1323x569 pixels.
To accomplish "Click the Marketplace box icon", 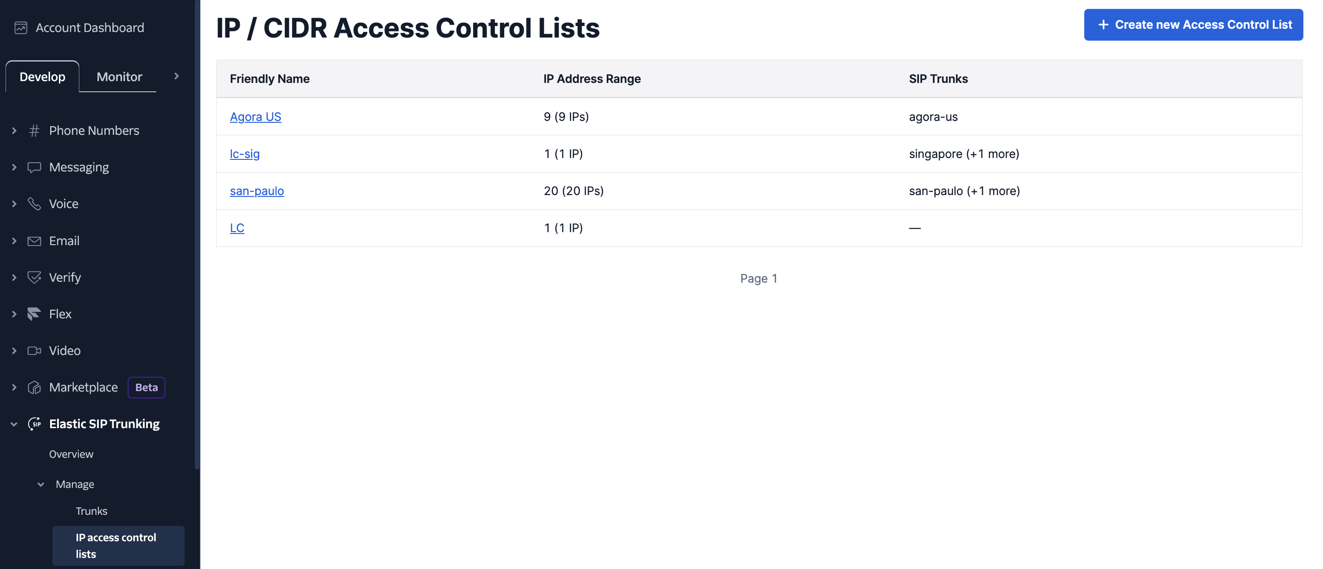I will pos(34,387).
